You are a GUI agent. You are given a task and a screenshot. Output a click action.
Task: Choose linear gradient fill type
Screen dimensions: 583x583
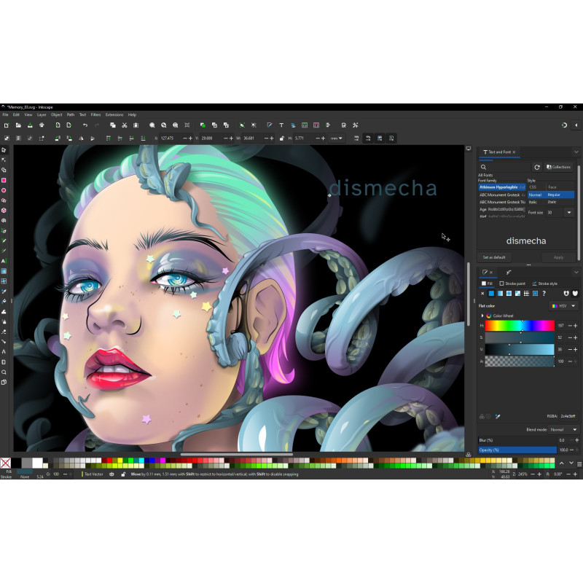500,294
